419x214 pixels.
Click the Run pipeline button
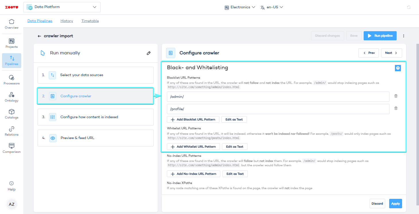pyautogui.click(x=380, y=36)
